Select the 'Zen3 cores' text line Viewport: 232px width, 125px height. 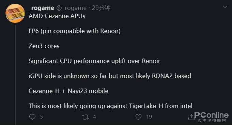[44, 46]
